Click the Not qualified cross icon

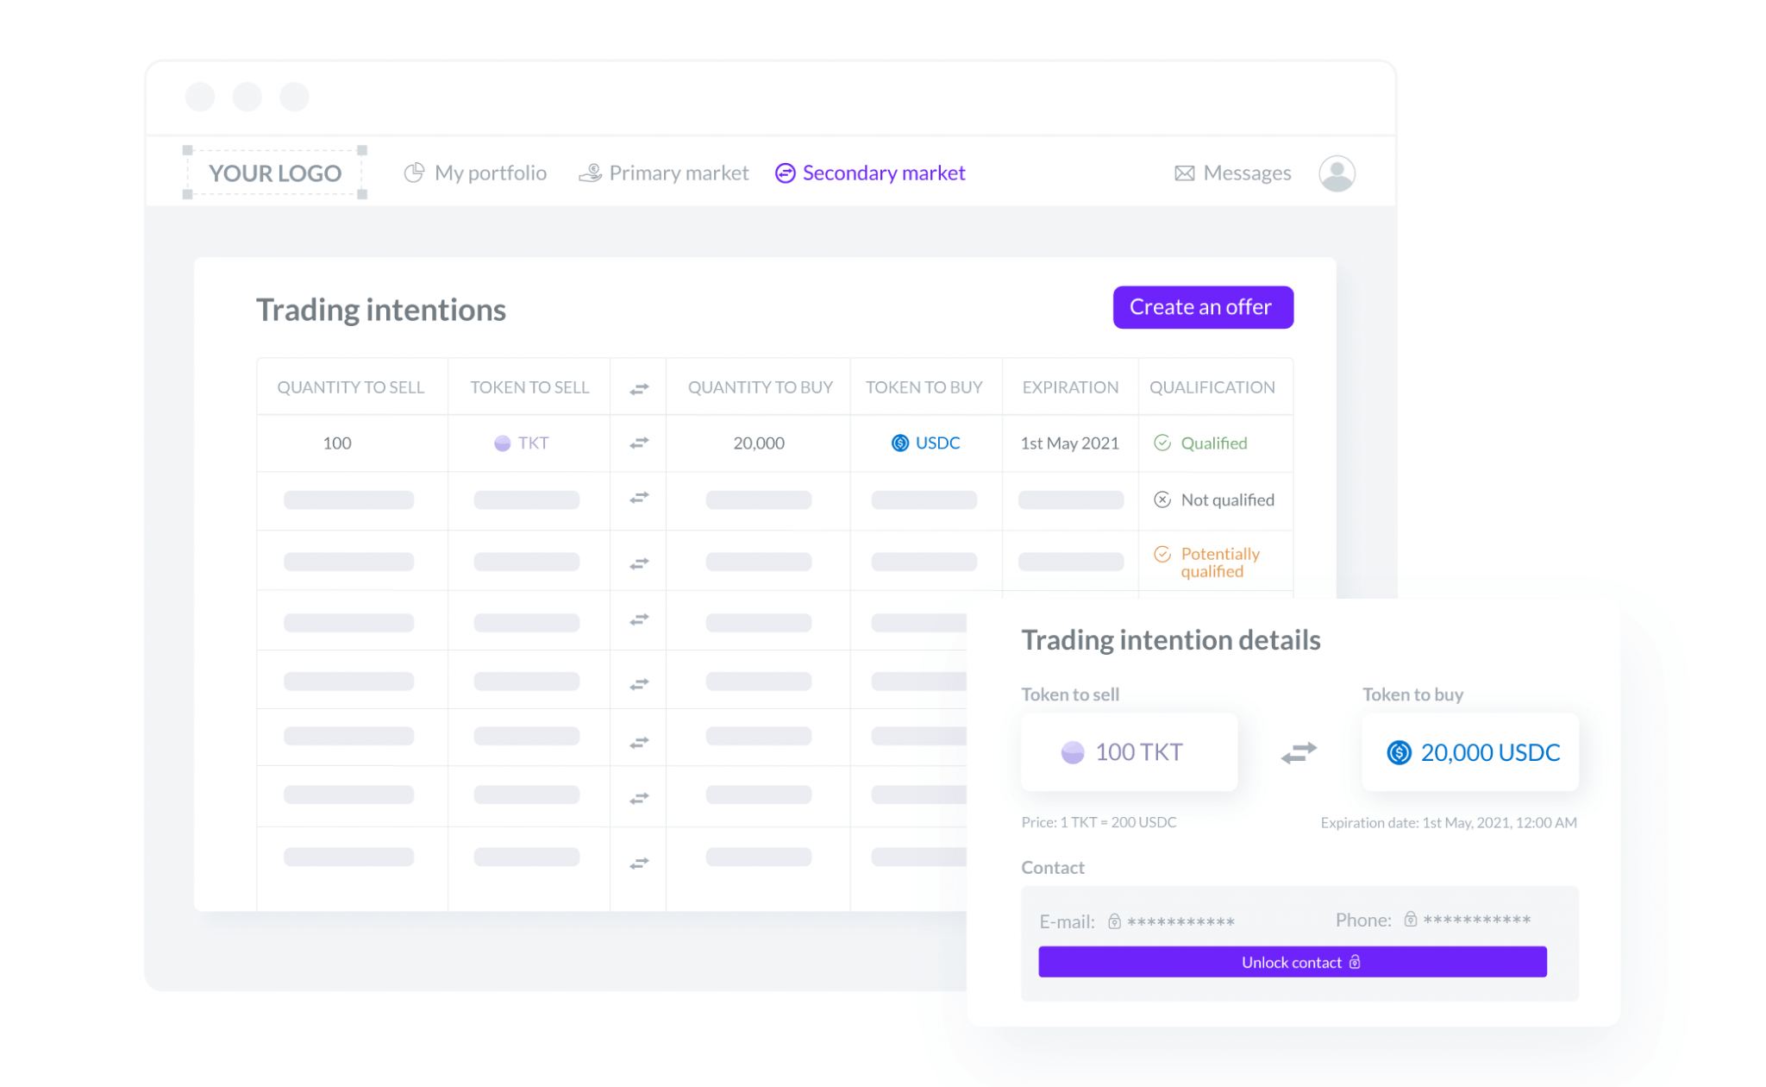(1162, 500)
